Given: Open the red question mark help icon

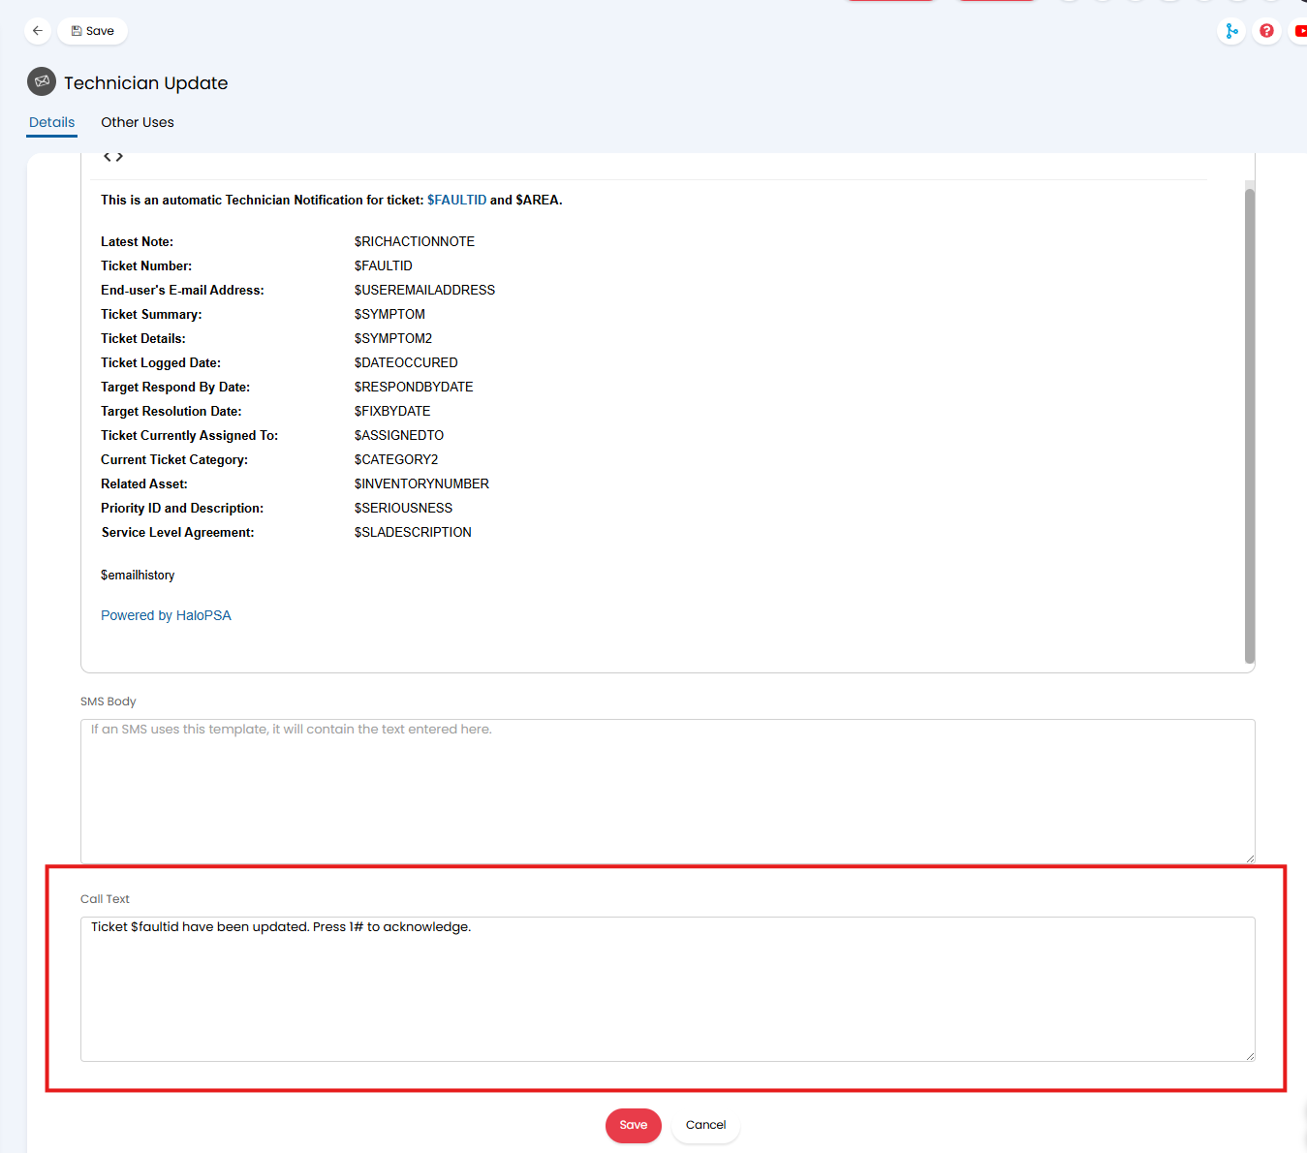Looking at the screenshot, I should (1266, 31).
